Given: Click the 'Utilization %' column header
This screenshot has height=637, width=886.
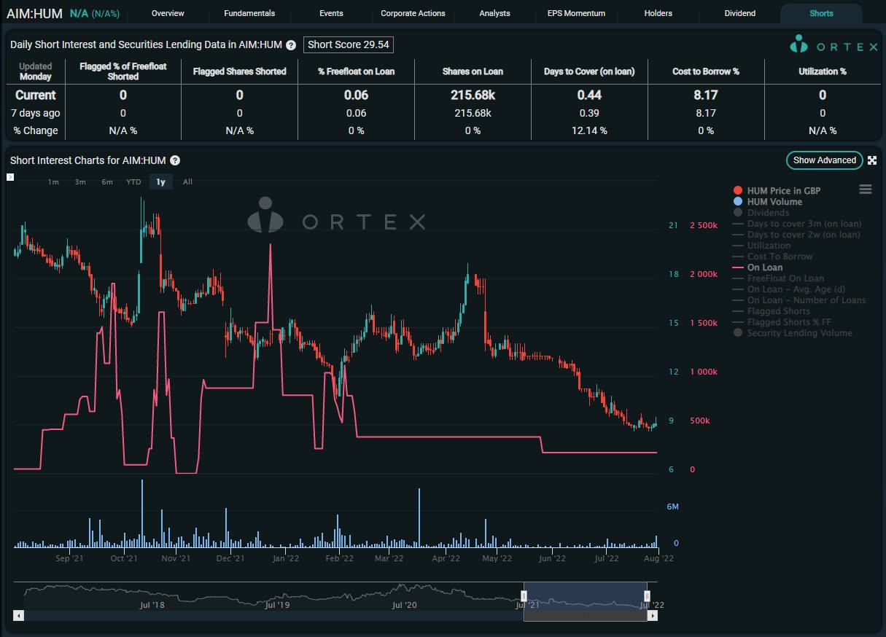Looking at the screenshot, I should point(823,71).
